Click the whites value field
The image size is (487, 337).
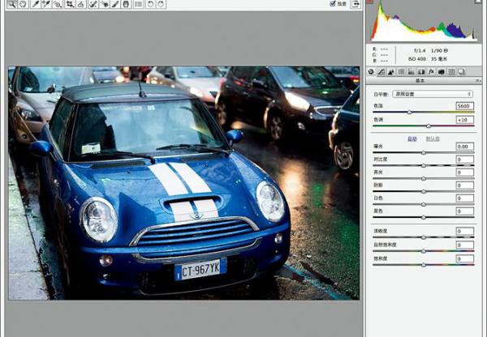(464, 198)
